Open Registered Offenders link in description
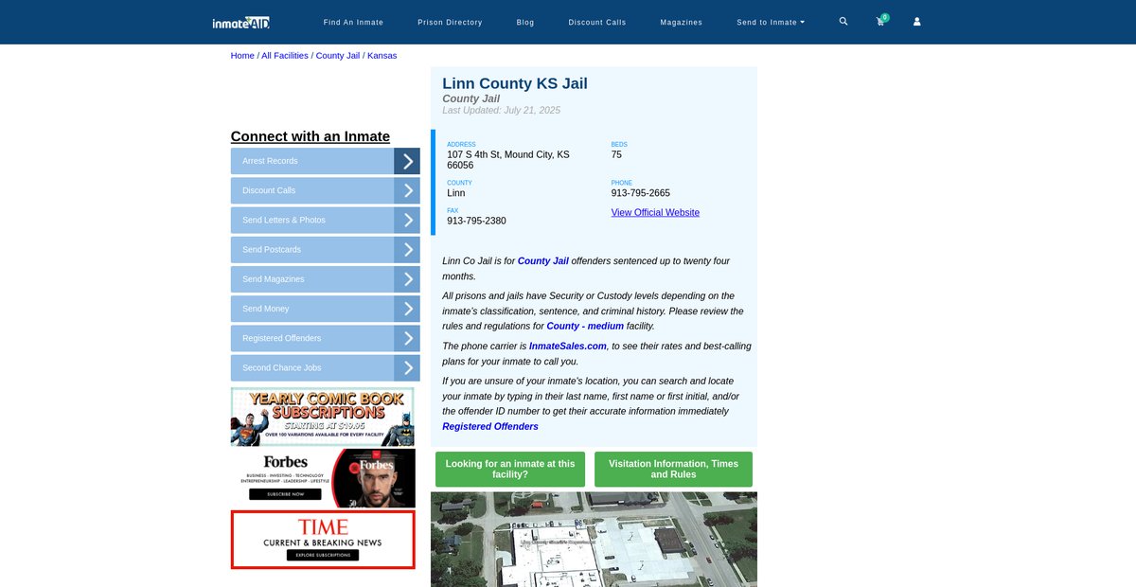This screenshot has height=587, width=1136. point(490,427)
